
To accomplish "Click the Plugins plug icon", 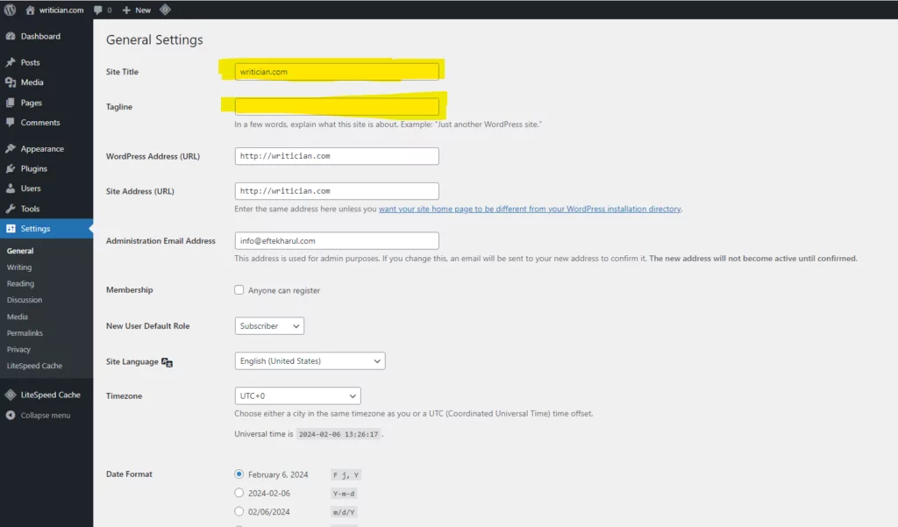I will coord(11,168).
